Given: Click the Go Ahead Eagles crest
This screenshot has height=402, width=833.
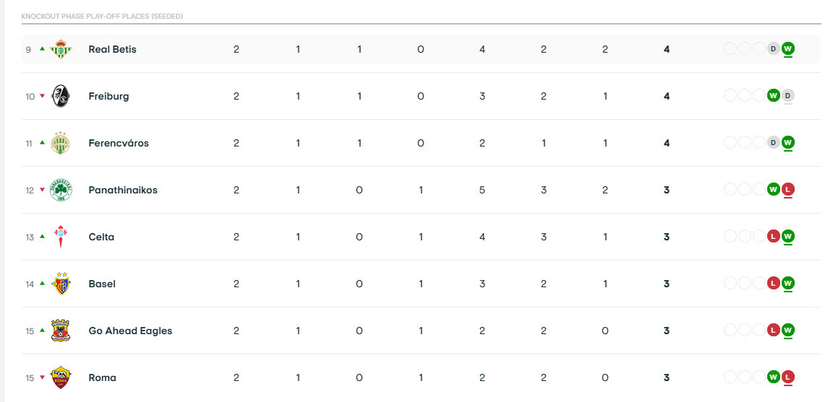Looking at the screenshot, I should click(x=61, y=331).
